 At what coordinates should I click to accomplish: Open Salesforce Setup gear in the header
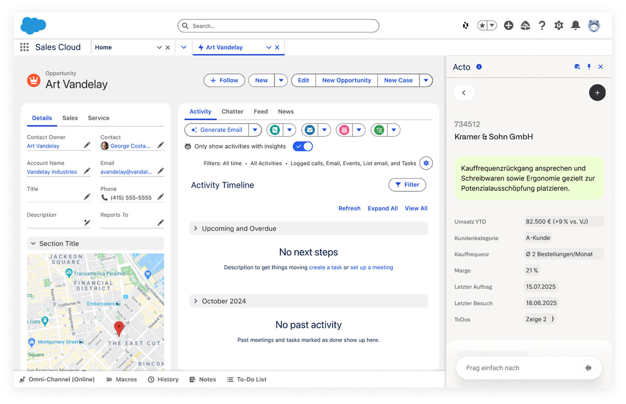click(558, 26)
